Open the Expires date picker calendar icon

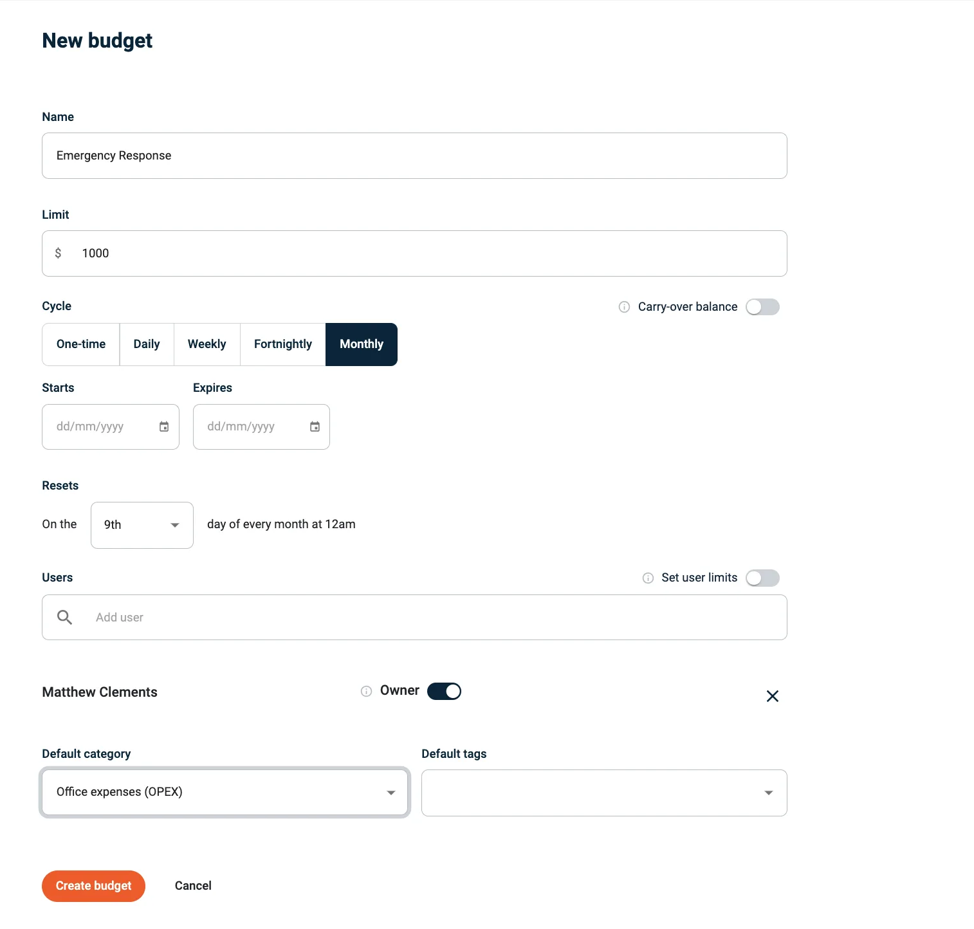click(x=315, y=426)
